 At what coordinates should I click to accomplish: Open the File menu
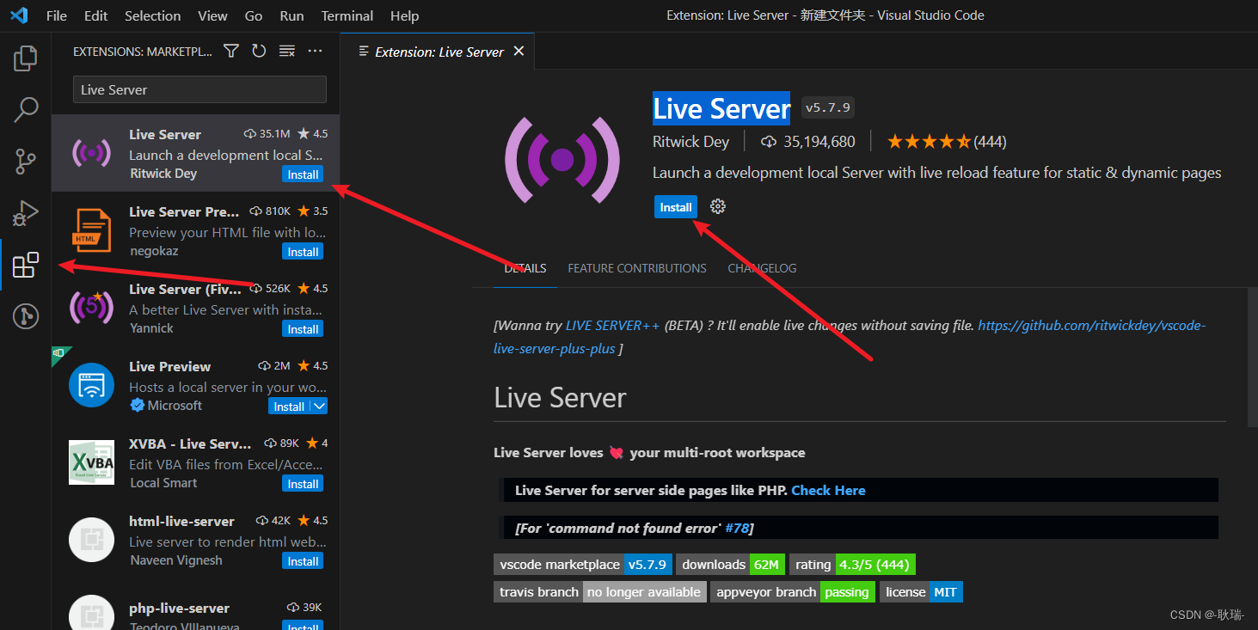(x=57, y=15)
